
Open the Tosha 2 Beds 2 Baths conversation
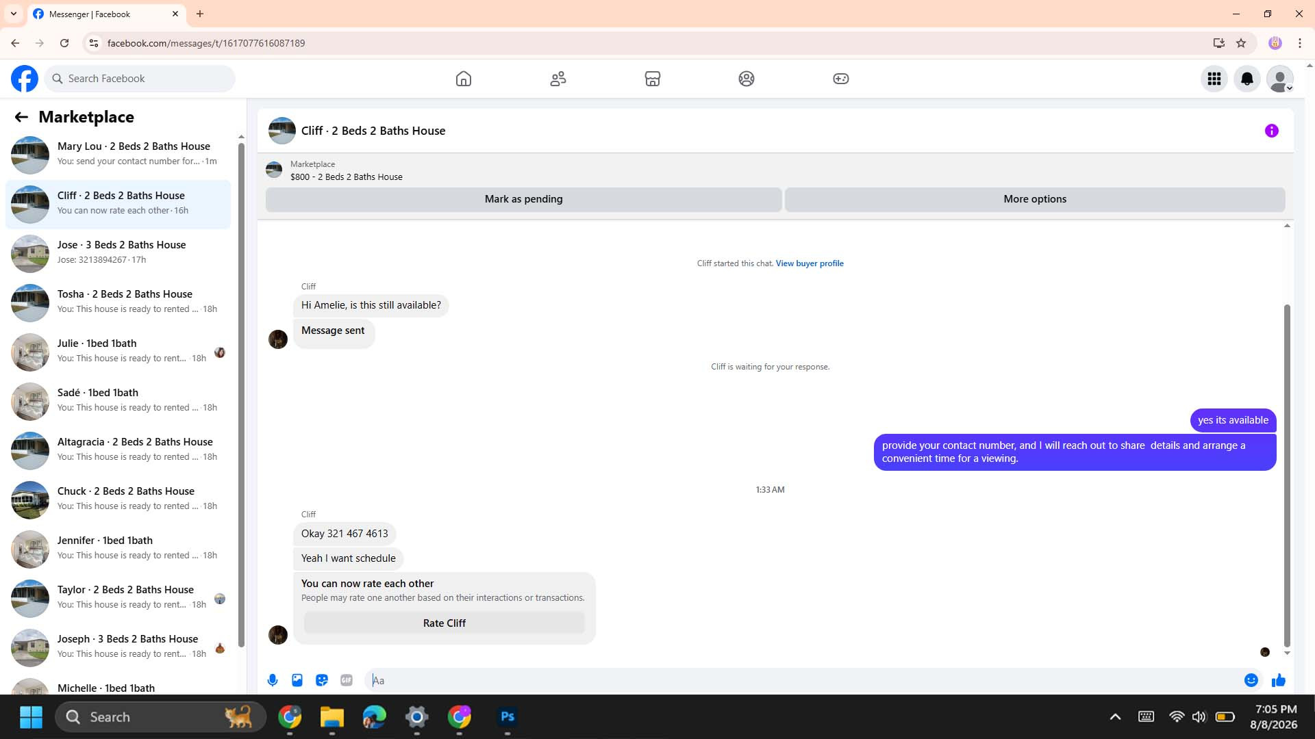(118, 302)
